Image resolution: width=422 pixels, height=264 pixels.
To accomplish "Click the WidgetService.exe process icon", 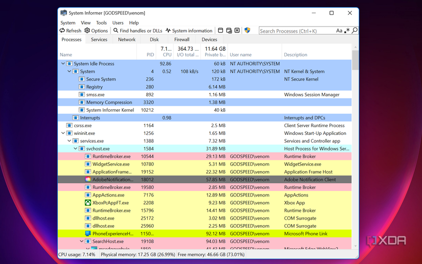I will tap(88, 164).
